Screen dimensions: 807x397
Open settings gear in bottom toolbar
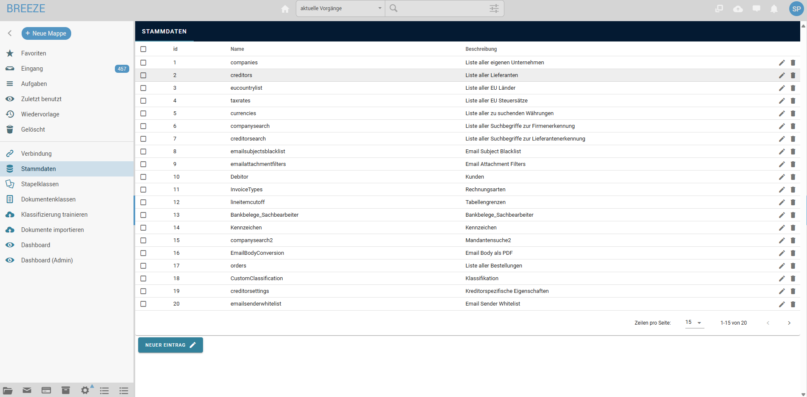(85, 390)
